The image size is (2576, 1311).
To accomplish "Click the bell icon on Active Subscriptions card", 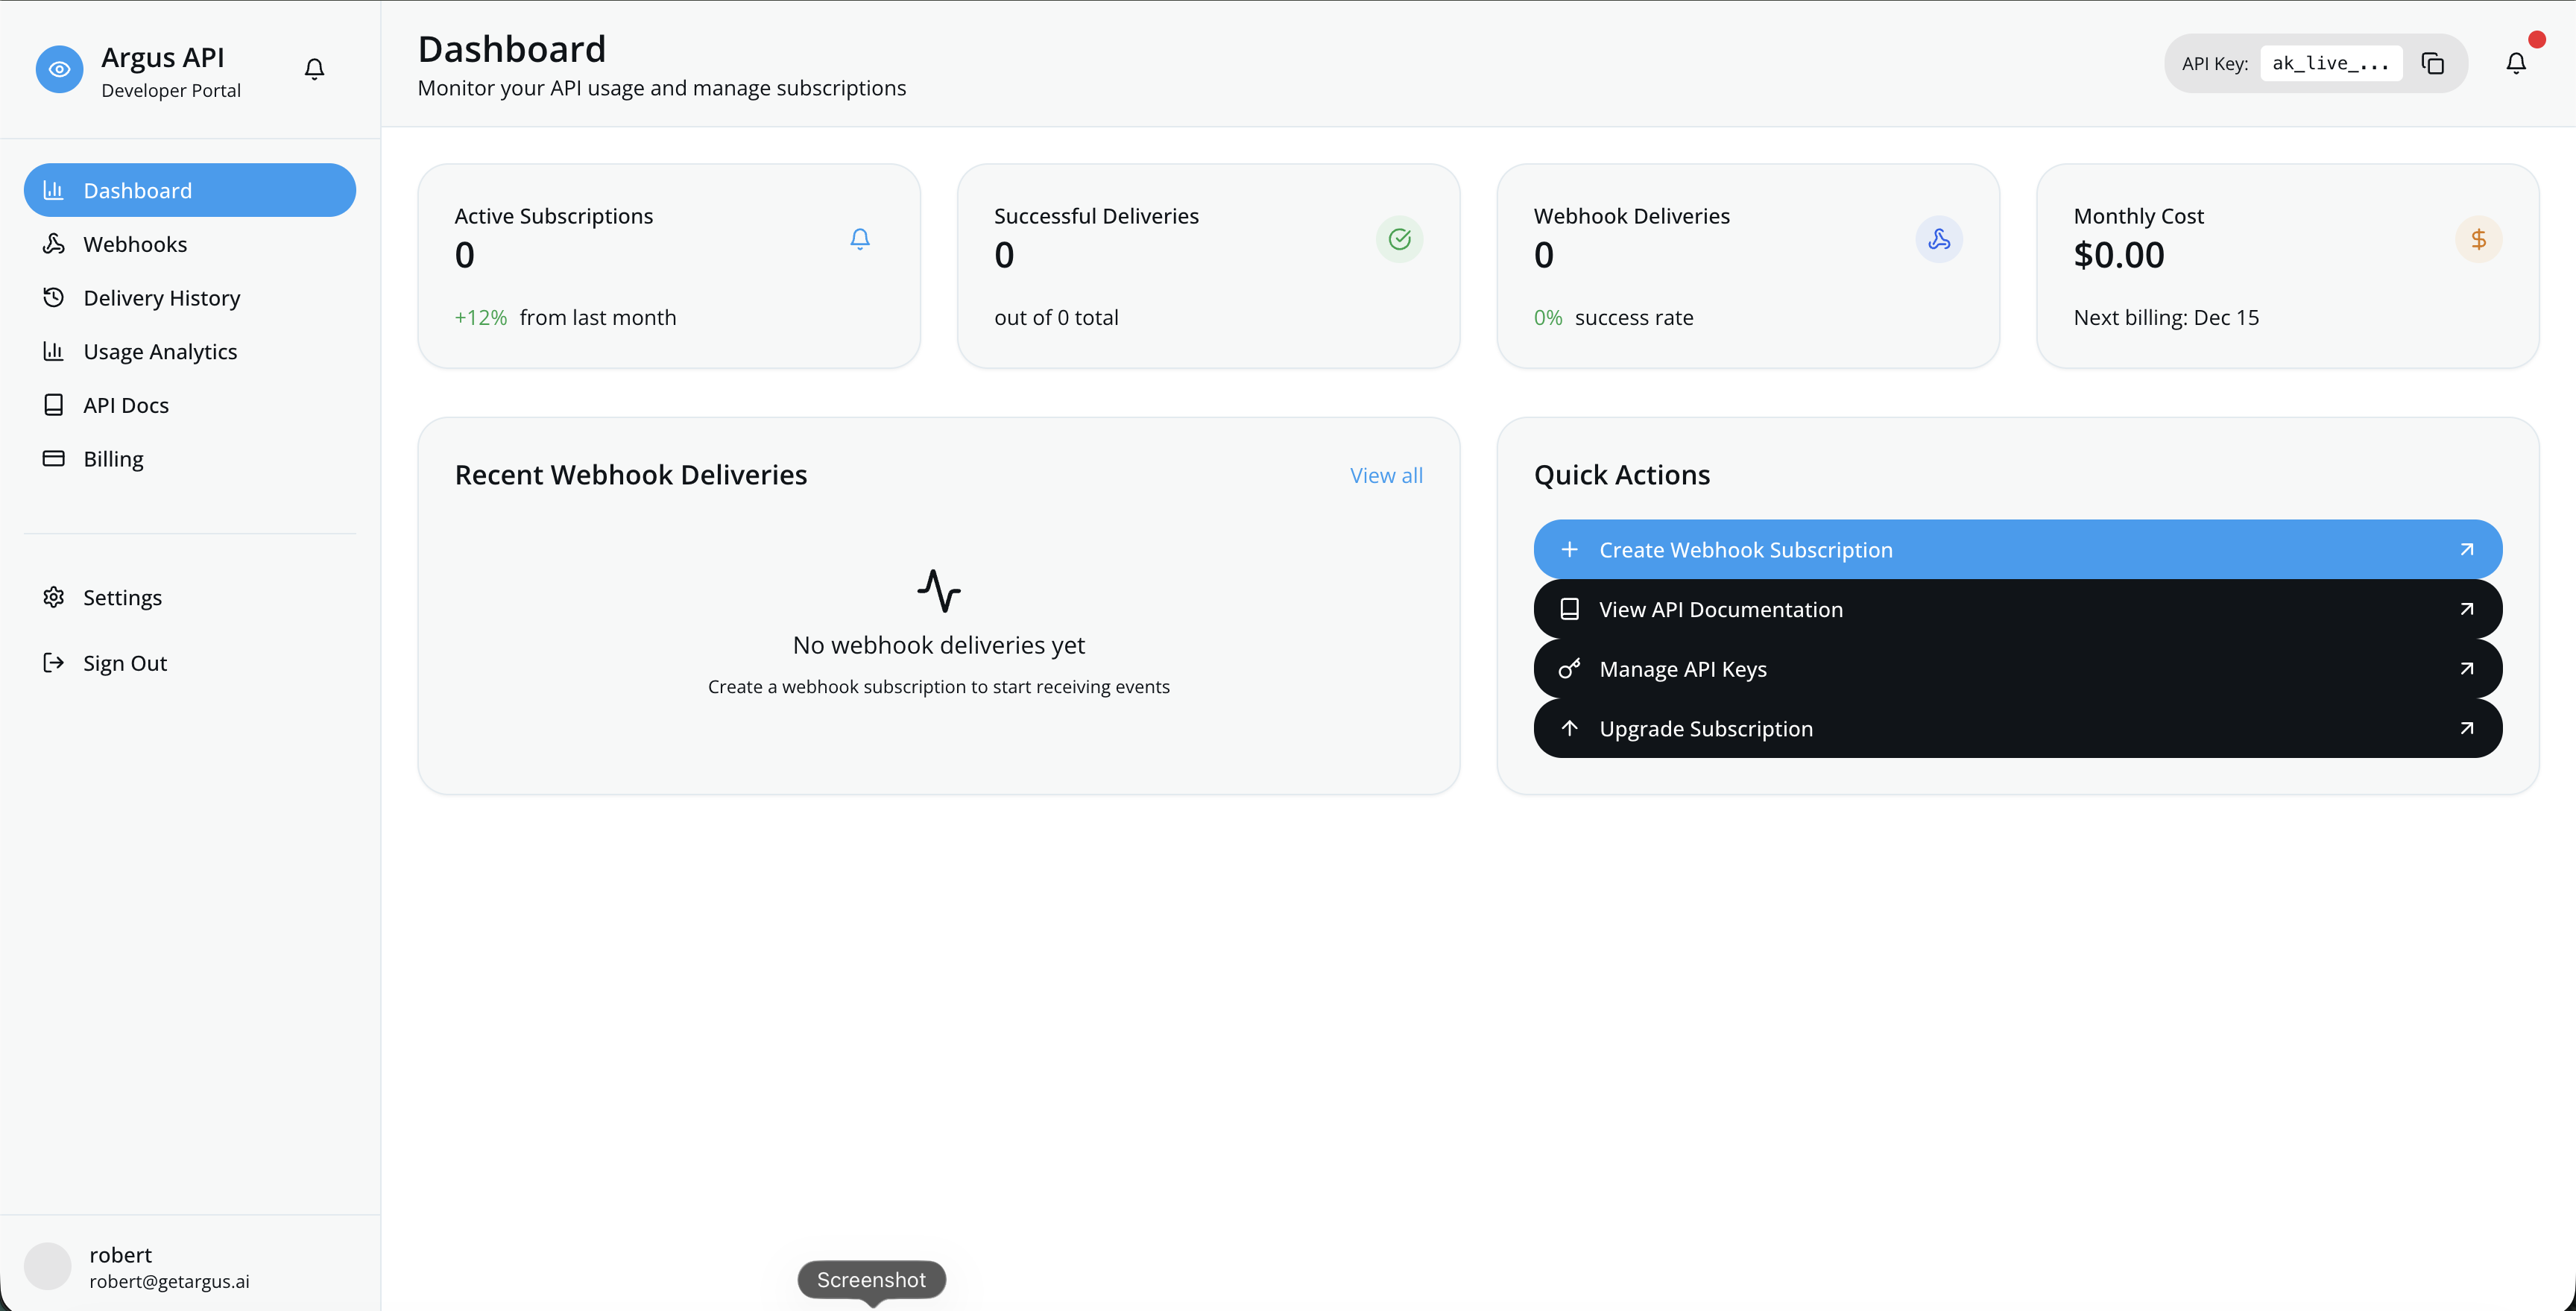I will [860, 239].
